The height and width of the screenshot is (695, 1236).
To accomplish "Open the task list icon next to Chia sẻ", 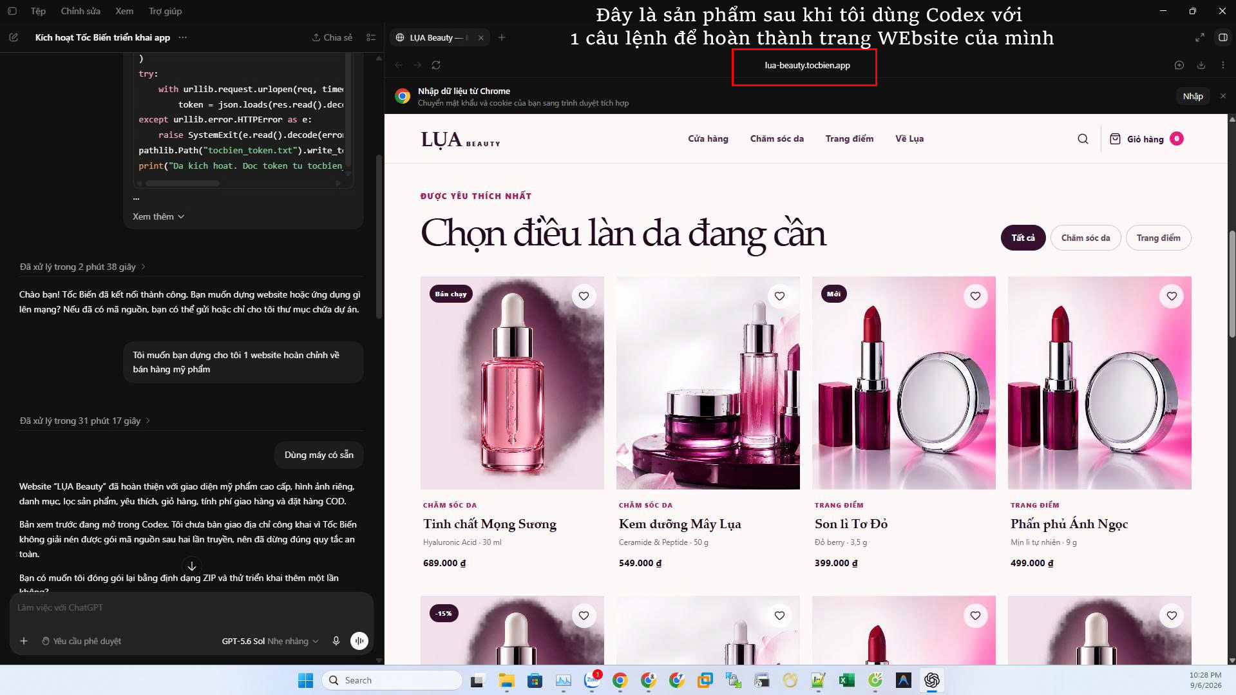I will (x=371, y=37).
